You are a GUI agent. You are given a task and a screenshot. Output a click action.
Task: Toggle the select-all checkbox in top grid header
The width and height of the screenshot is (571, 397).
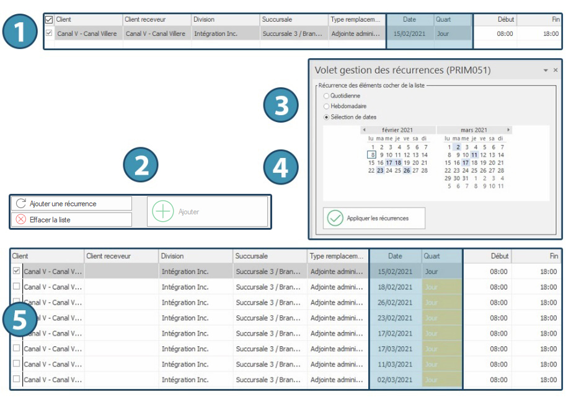point(50,20)
